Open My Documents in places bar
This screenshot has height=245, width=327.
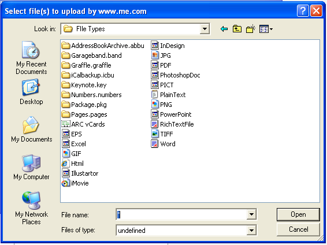coord(32,129)
